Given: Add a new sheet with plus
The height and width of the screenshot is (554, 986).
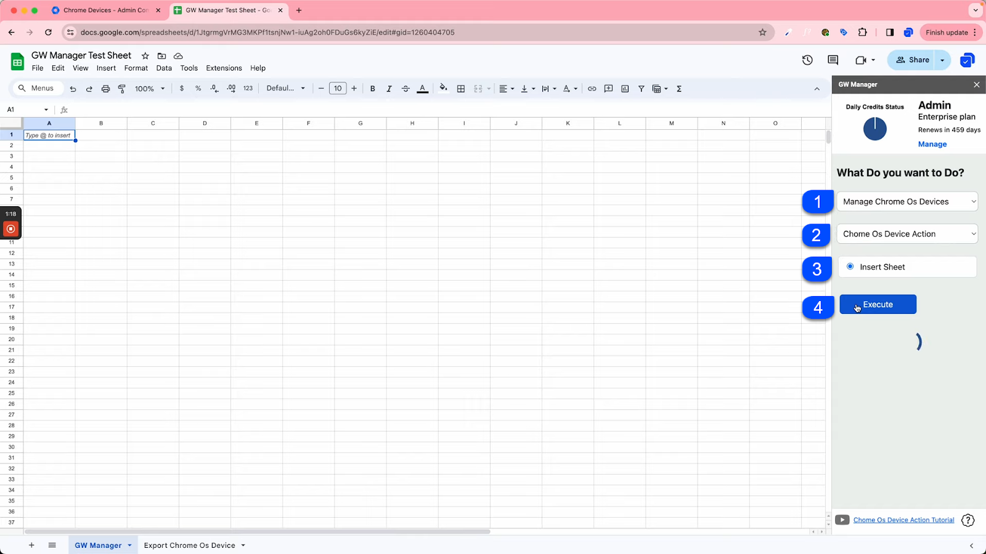Looking at the screenshot, I should click(x=31, y=545).
